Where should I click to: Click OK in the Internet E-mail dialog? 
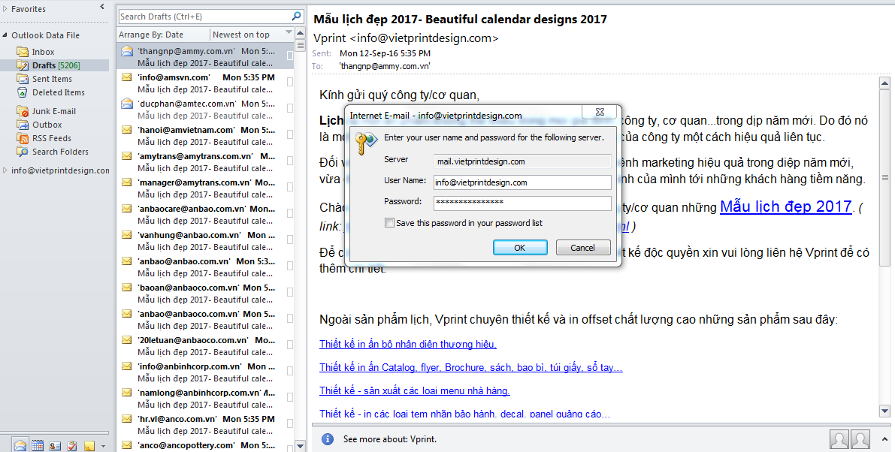coord(520,248)
